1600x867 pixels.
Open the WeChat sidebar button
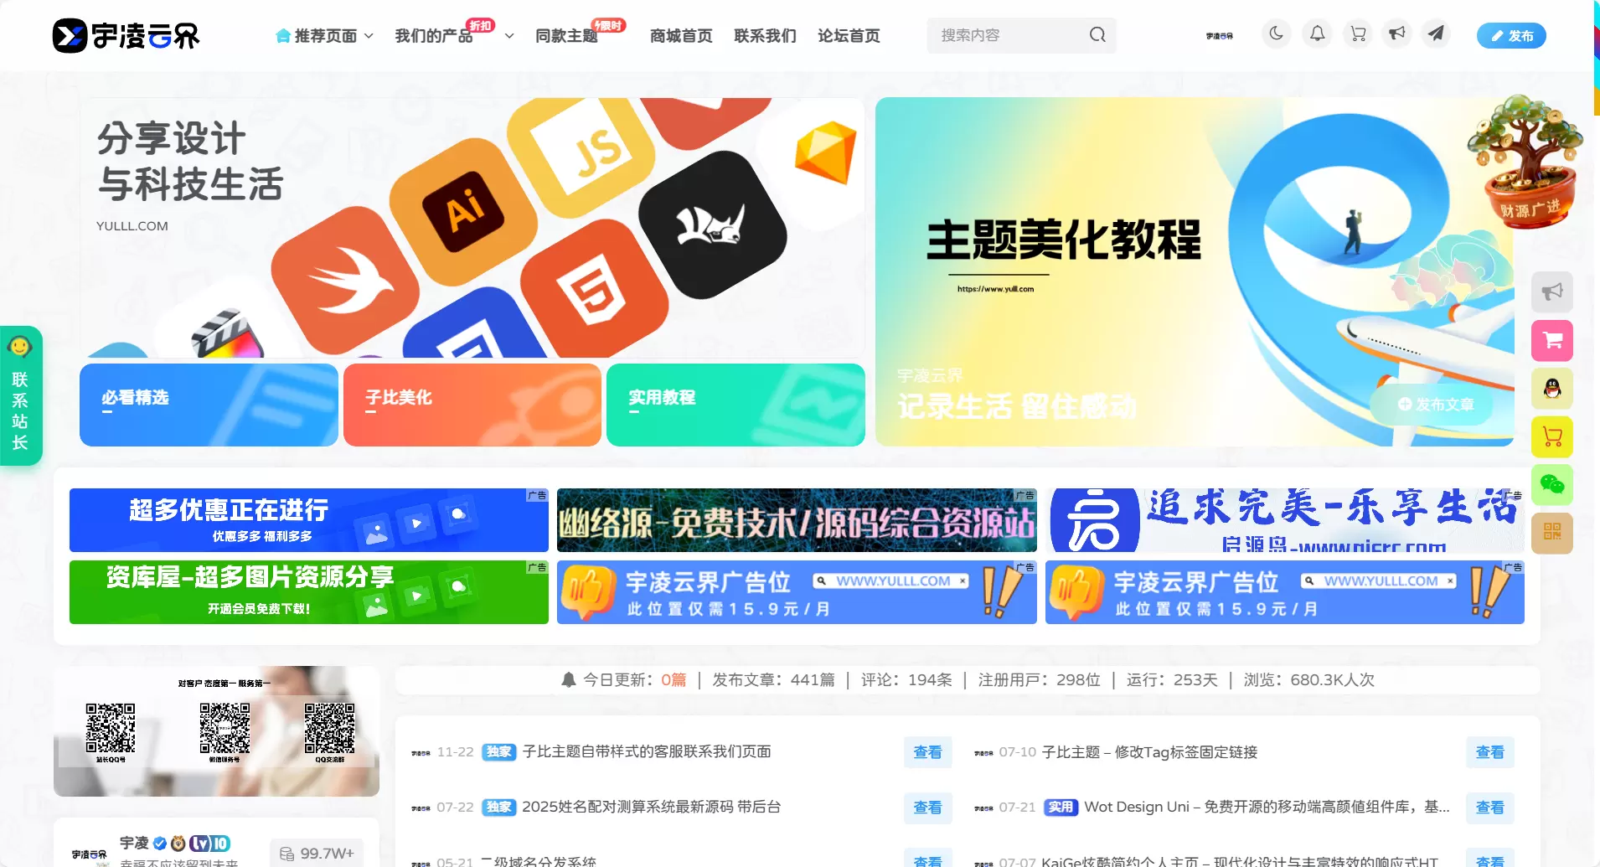pos(1552,485)
